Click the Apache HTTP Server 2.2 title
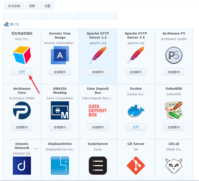Image resolution: width=199 pixels, height=181 pixels. [98, 35]
